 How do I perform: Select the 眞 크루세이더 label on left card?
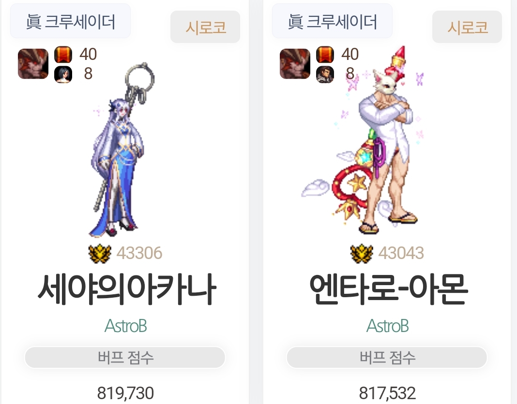pos(70,21)
